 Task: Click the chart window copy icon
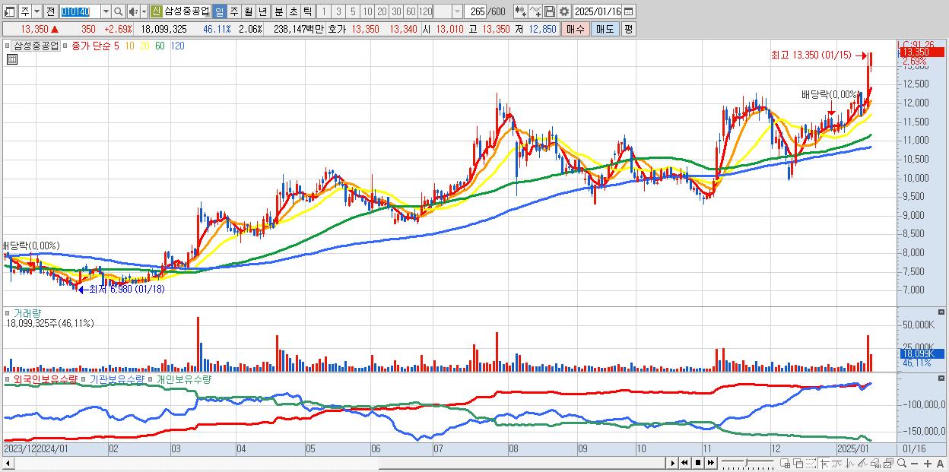(888, 463)
